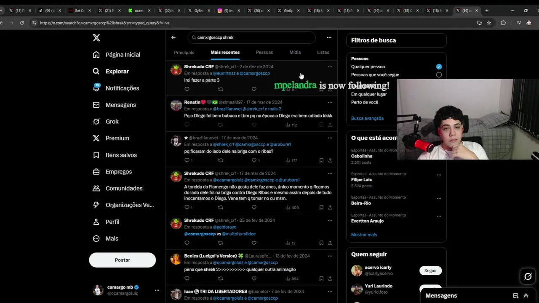The width and height of the screenshot is (539, 303).
Task: Click the X logo in sidebar
Action: pyautogui.click(x=96, y=38)
